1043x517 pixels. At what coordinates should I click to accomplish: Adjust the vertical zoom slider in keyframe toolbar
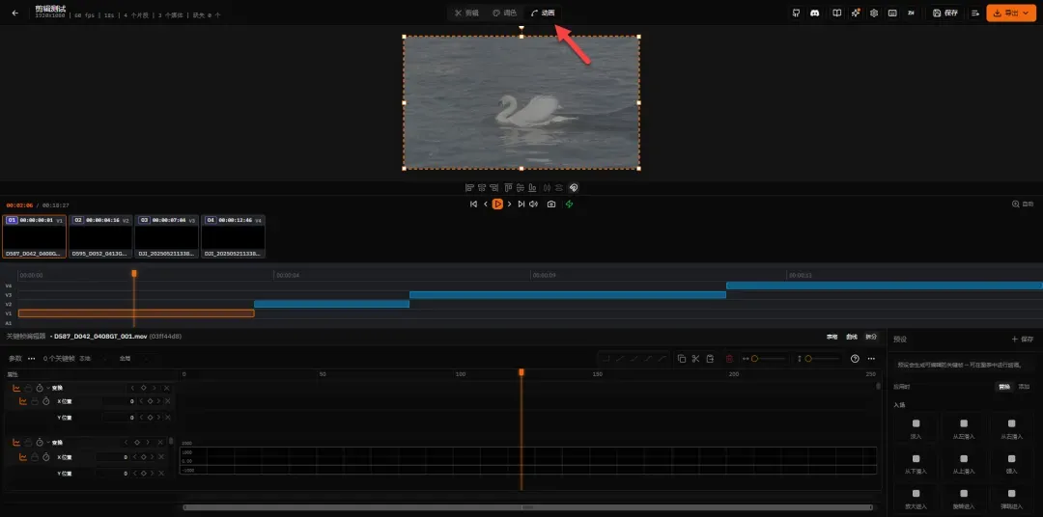coord(822,359)
